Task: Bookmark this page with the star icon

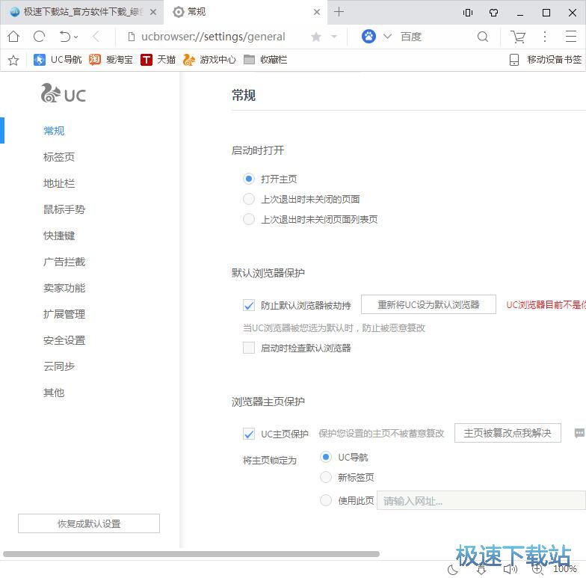Action: pos(315,37)
